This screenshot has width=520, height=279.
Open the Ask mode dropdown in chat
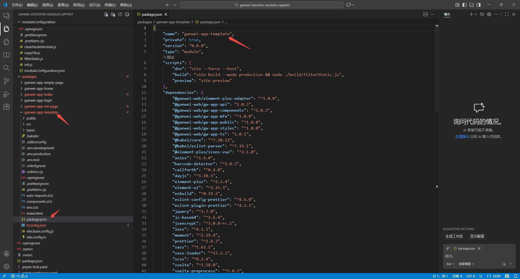pyautogui.click(x=450, y=264)
